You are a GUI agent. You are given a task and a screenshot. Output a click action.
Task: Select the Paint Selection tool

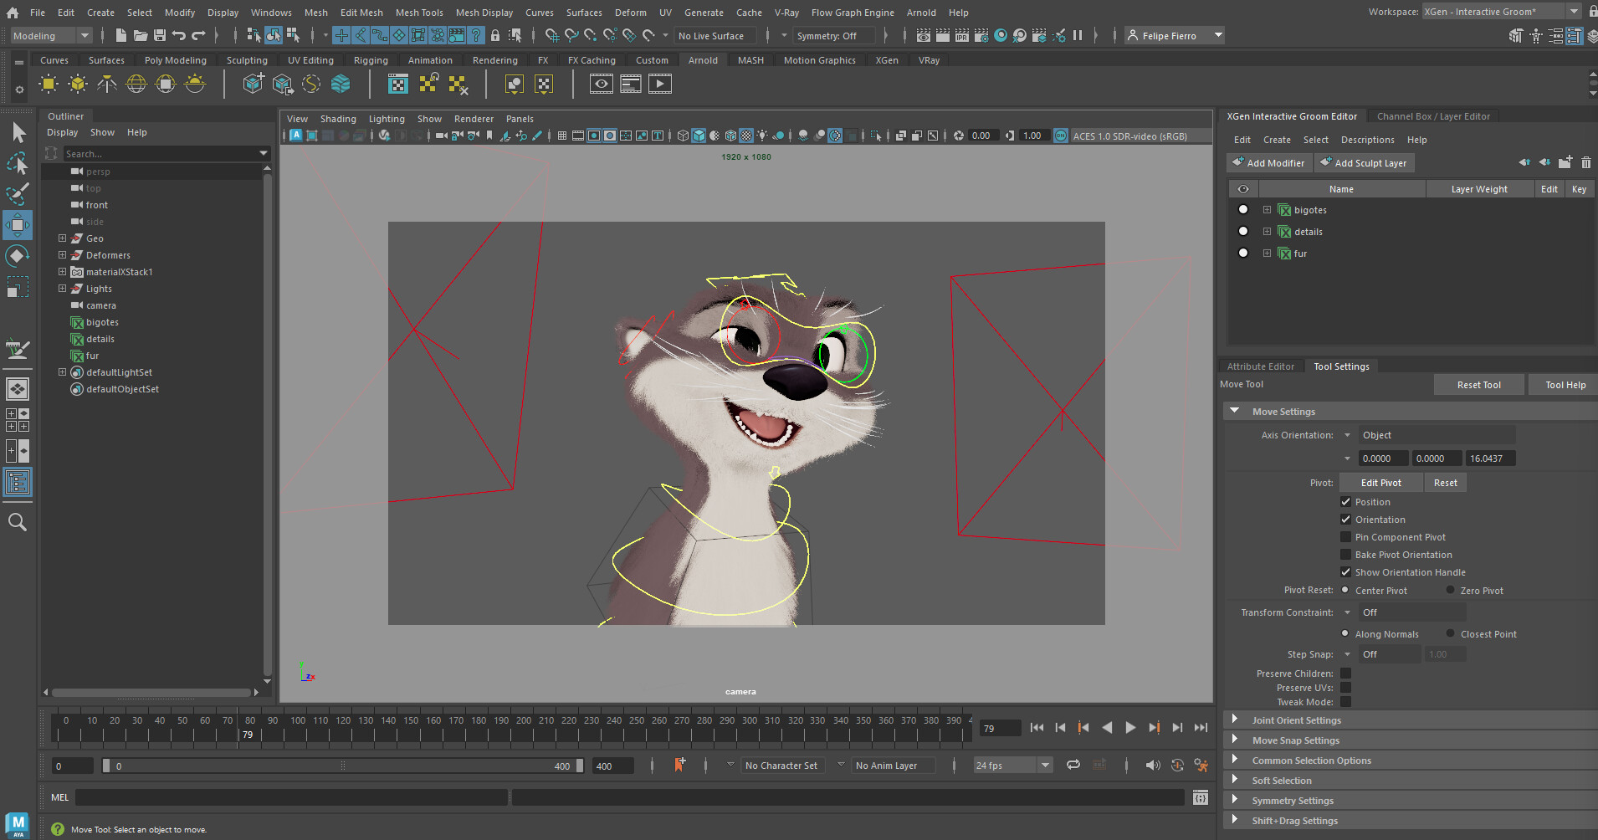18,194
